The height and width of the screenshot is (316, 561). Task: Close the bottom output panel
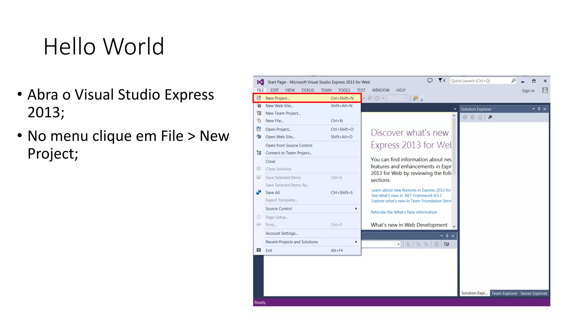tap(453, 236)
